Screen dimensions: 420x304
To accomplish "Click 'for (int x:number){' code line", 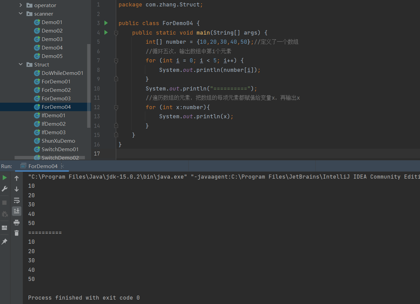I will (178, 107).
